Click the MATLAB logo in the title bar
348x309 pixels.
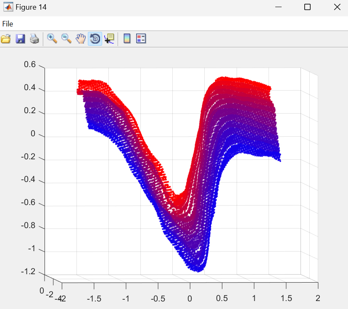coord(8,7)
